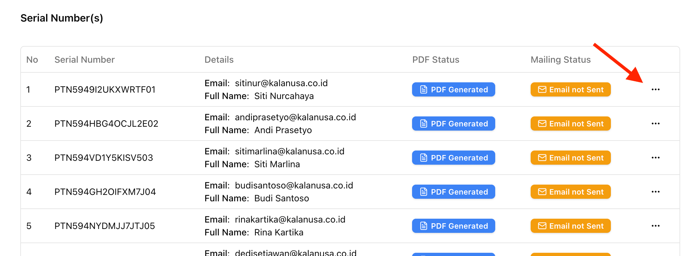Click PDF document icon in row 5
The width and height of the screenshot is (694, 256).
424,226
